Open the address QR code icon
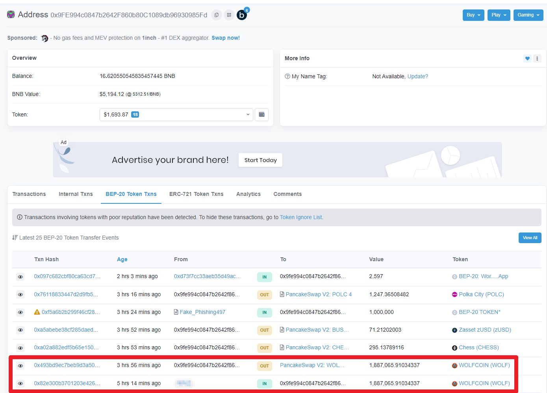The width and height of the screenshot is (547, 393). point(229,15)
